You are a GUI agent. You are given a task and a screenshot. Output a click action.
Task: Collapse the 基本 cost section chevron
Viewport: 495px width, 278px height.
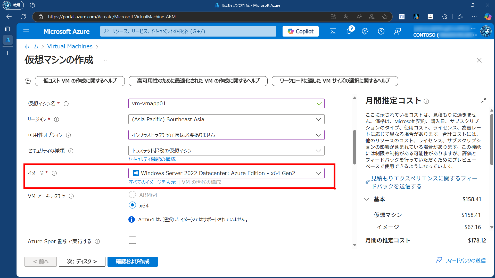[366, 199]
